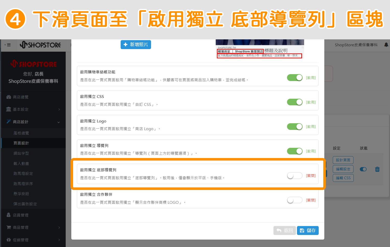Toggle 啟用購物車結帳功能 switch

(x=295, y=77)
